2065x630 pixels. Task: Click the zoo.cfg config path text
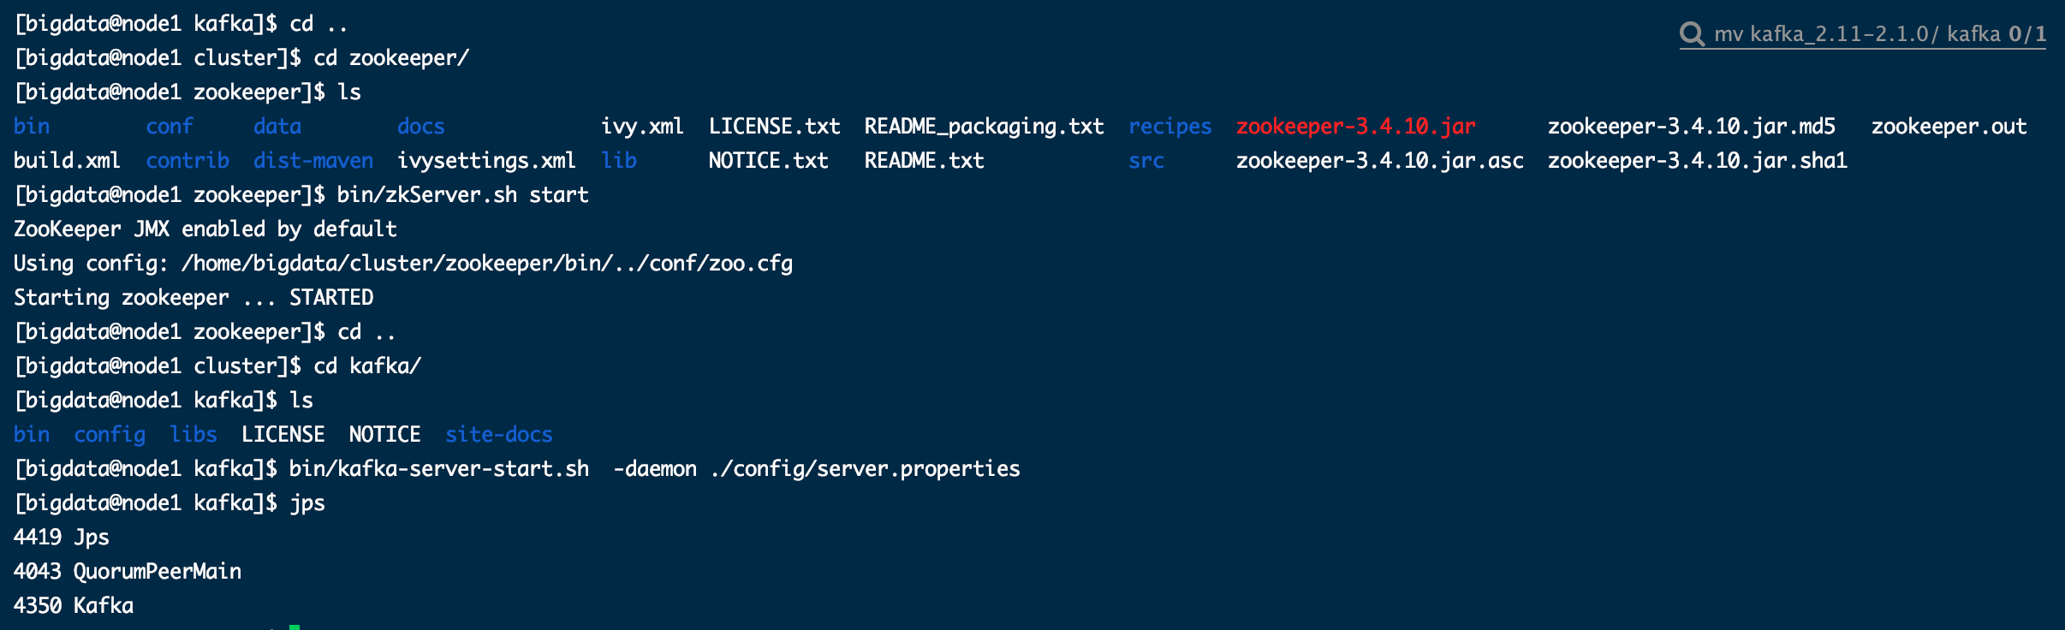point(486,264)
